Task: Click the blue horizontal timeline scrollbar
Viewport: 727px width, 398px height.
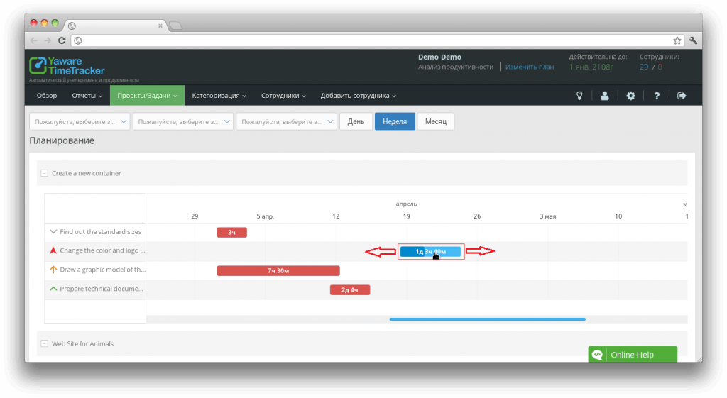Action: pyautogui.click(x=487, y=319)
